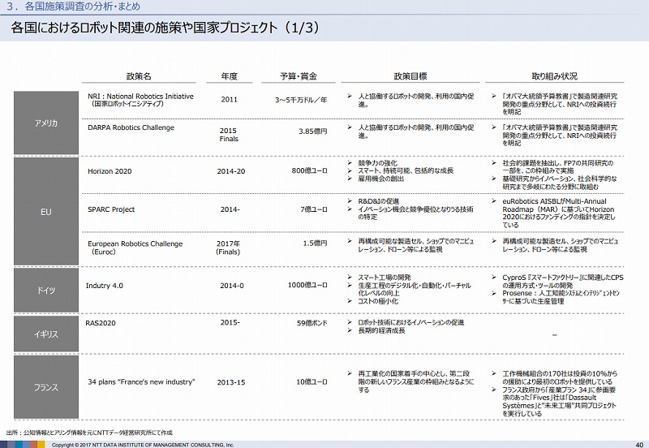Click the 政策名 column header
649x448 pixels.
[x=140, y=76]
